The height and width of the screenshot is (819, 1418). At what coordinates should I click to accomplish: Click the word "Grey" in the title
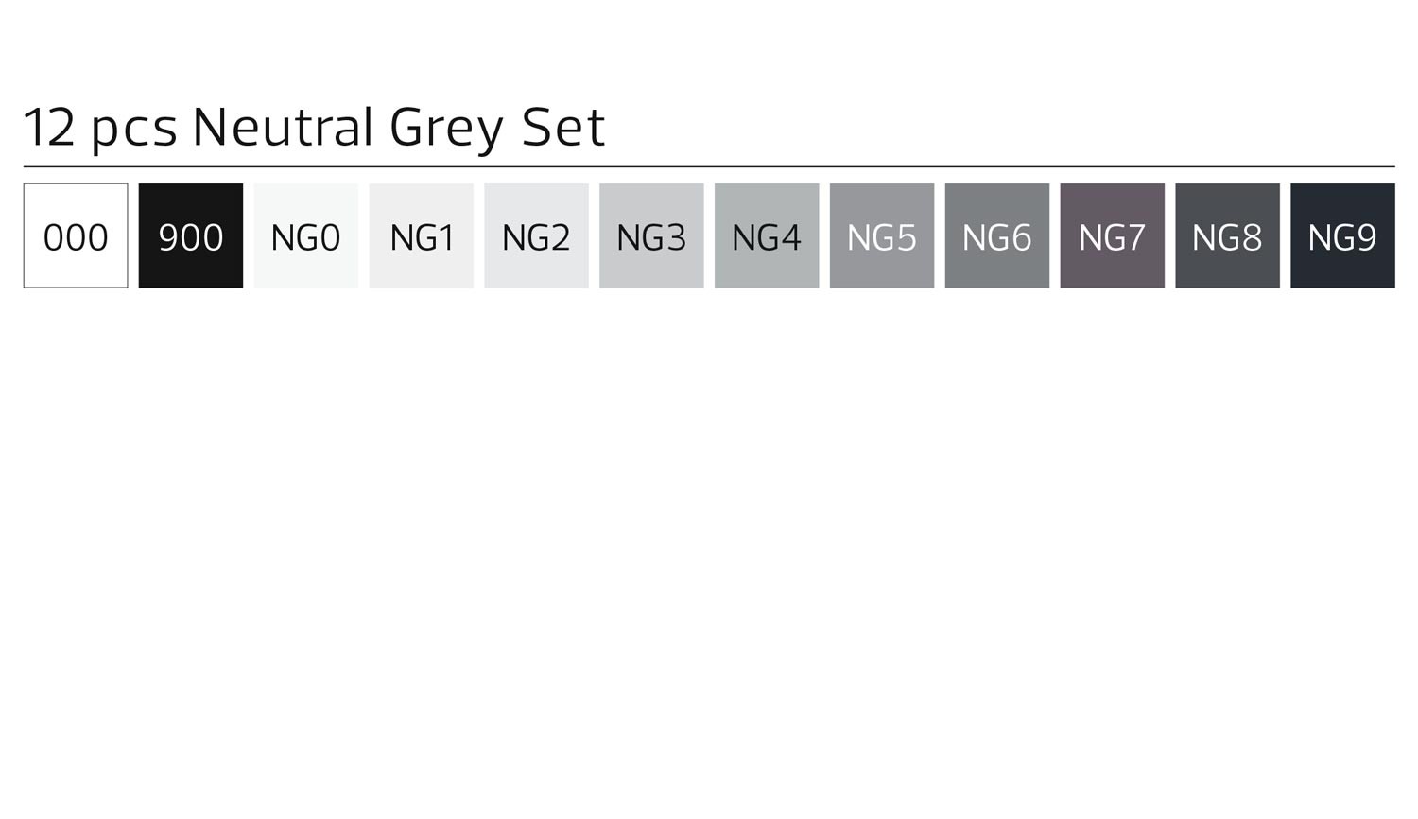pyautogui.click(x=446, y=130)
